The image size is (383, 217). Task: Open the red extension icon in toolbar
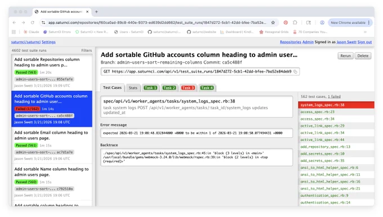pyautogui.click(x=286, y=22)
